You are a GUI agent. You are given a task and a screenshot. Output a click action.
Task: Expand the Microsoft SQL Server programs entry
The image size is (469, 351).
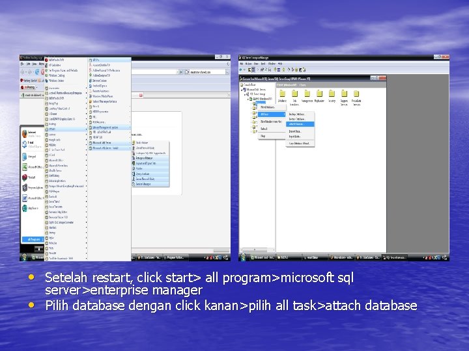click(109, 142)
